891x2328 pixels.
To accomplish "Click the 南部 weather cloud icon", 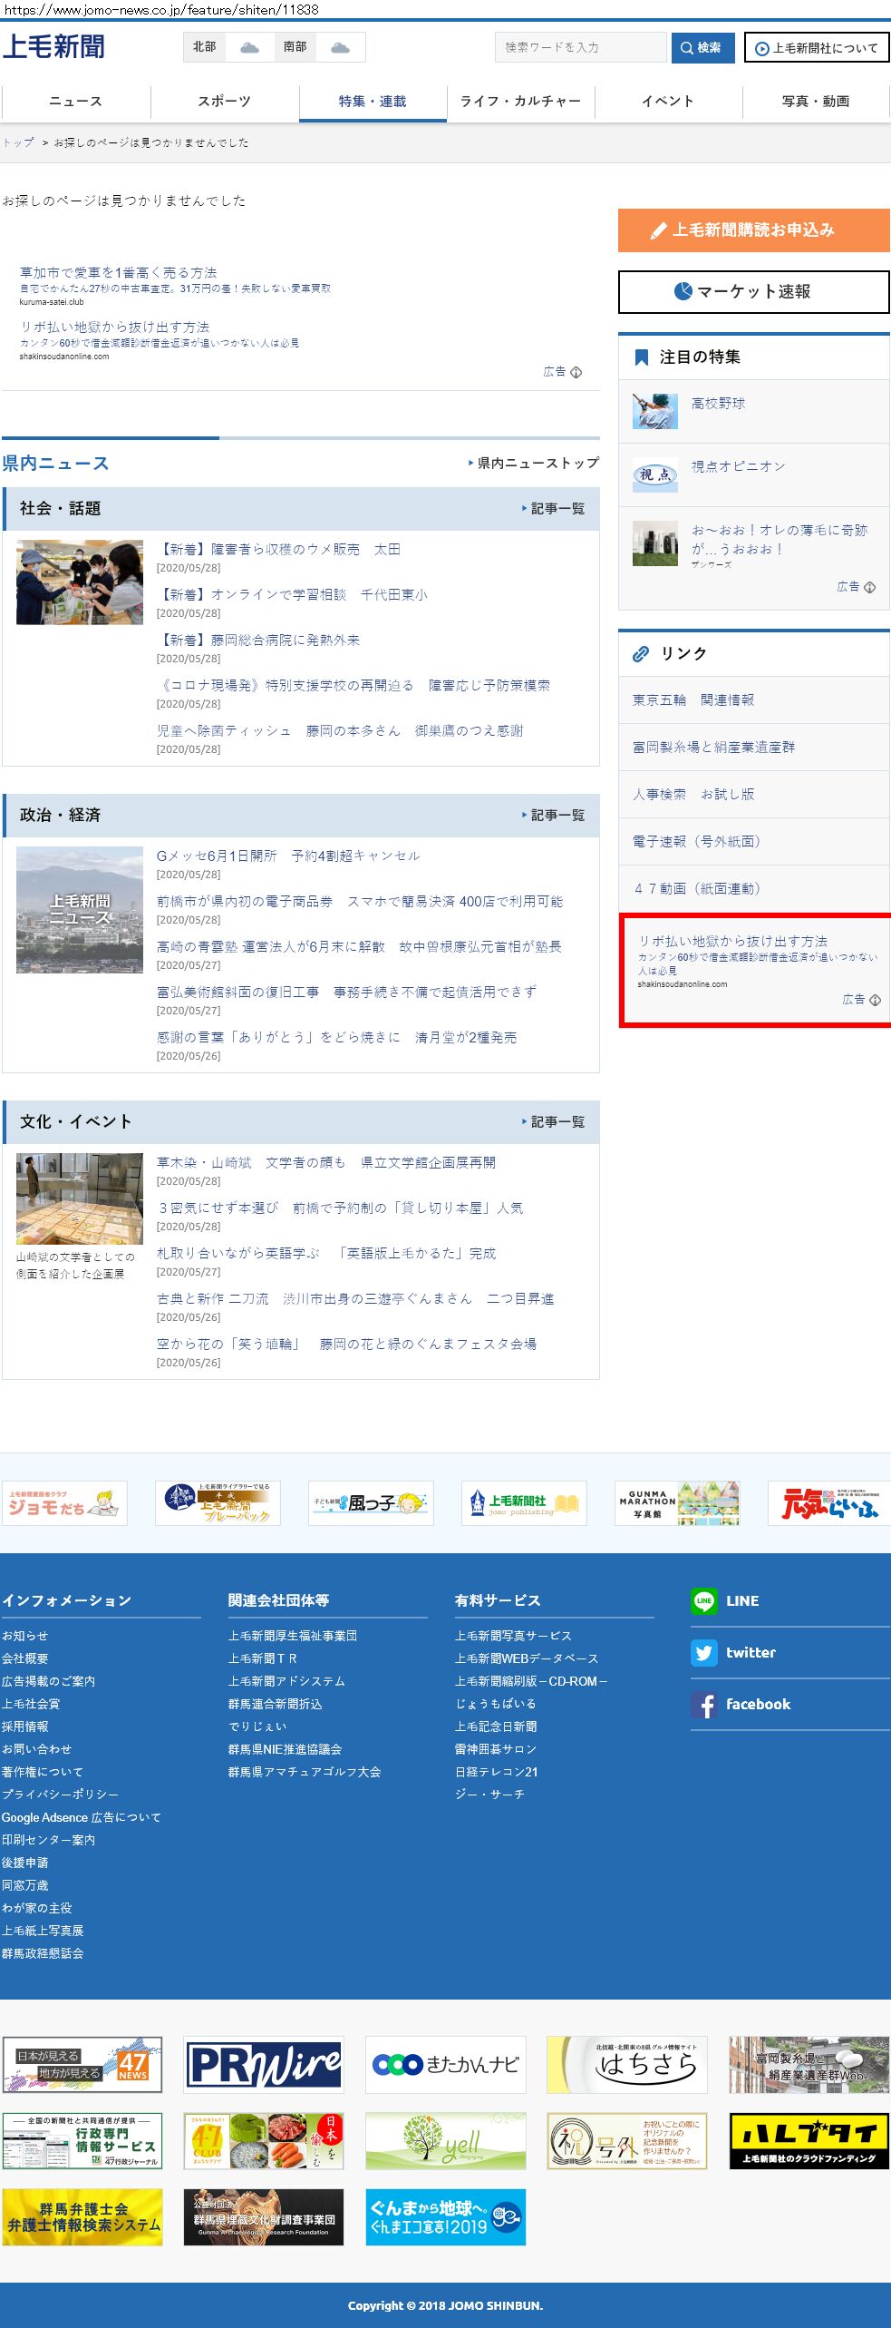I will tap(340, 47).
